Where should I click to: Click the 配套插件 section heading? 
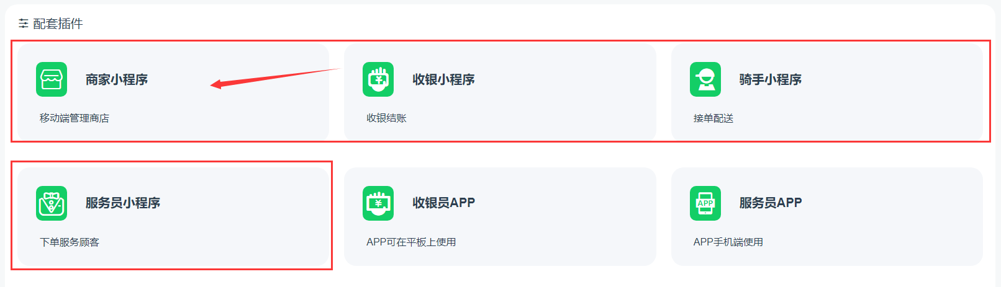click(58, 24)
